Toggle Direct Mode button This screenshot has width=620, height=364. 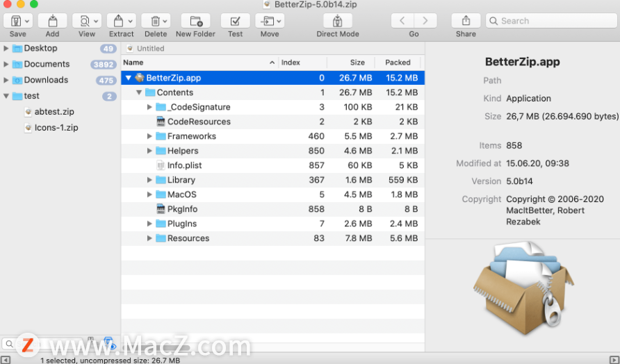337,21
